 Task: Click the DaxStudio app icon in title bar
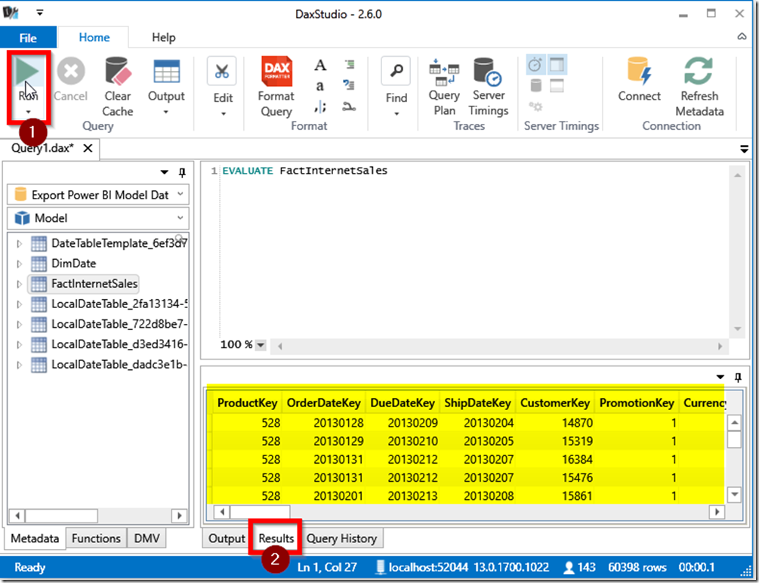[10, 13]
